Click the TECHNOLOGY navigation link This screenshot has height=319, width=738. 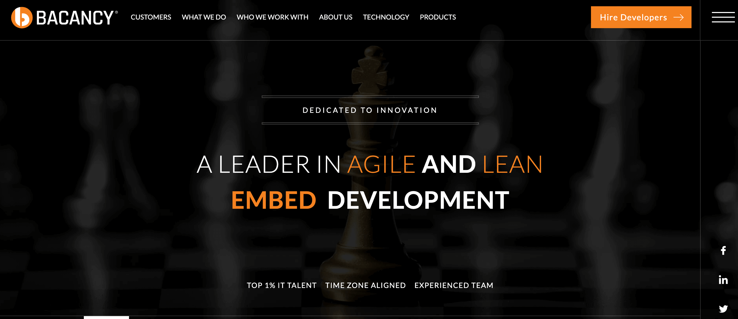[386, 17]
